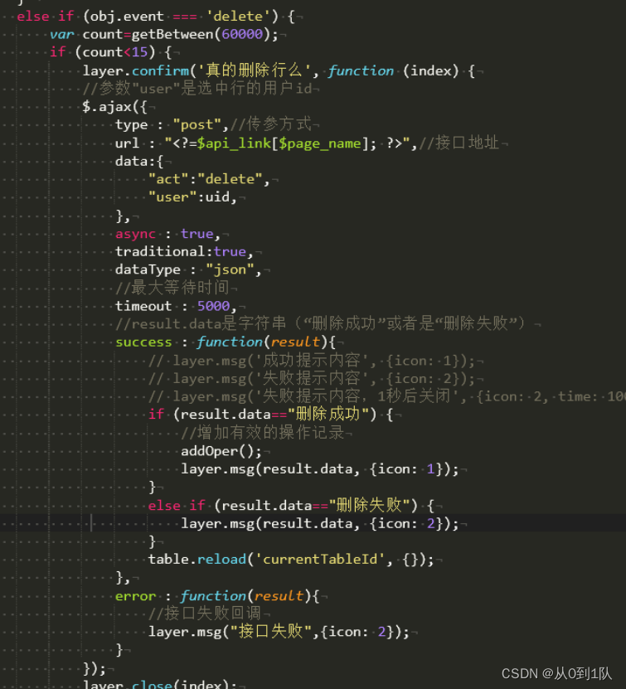
Task: Click comment //参数"user"是选中行的用户id
Action: (x=197, y=89)
